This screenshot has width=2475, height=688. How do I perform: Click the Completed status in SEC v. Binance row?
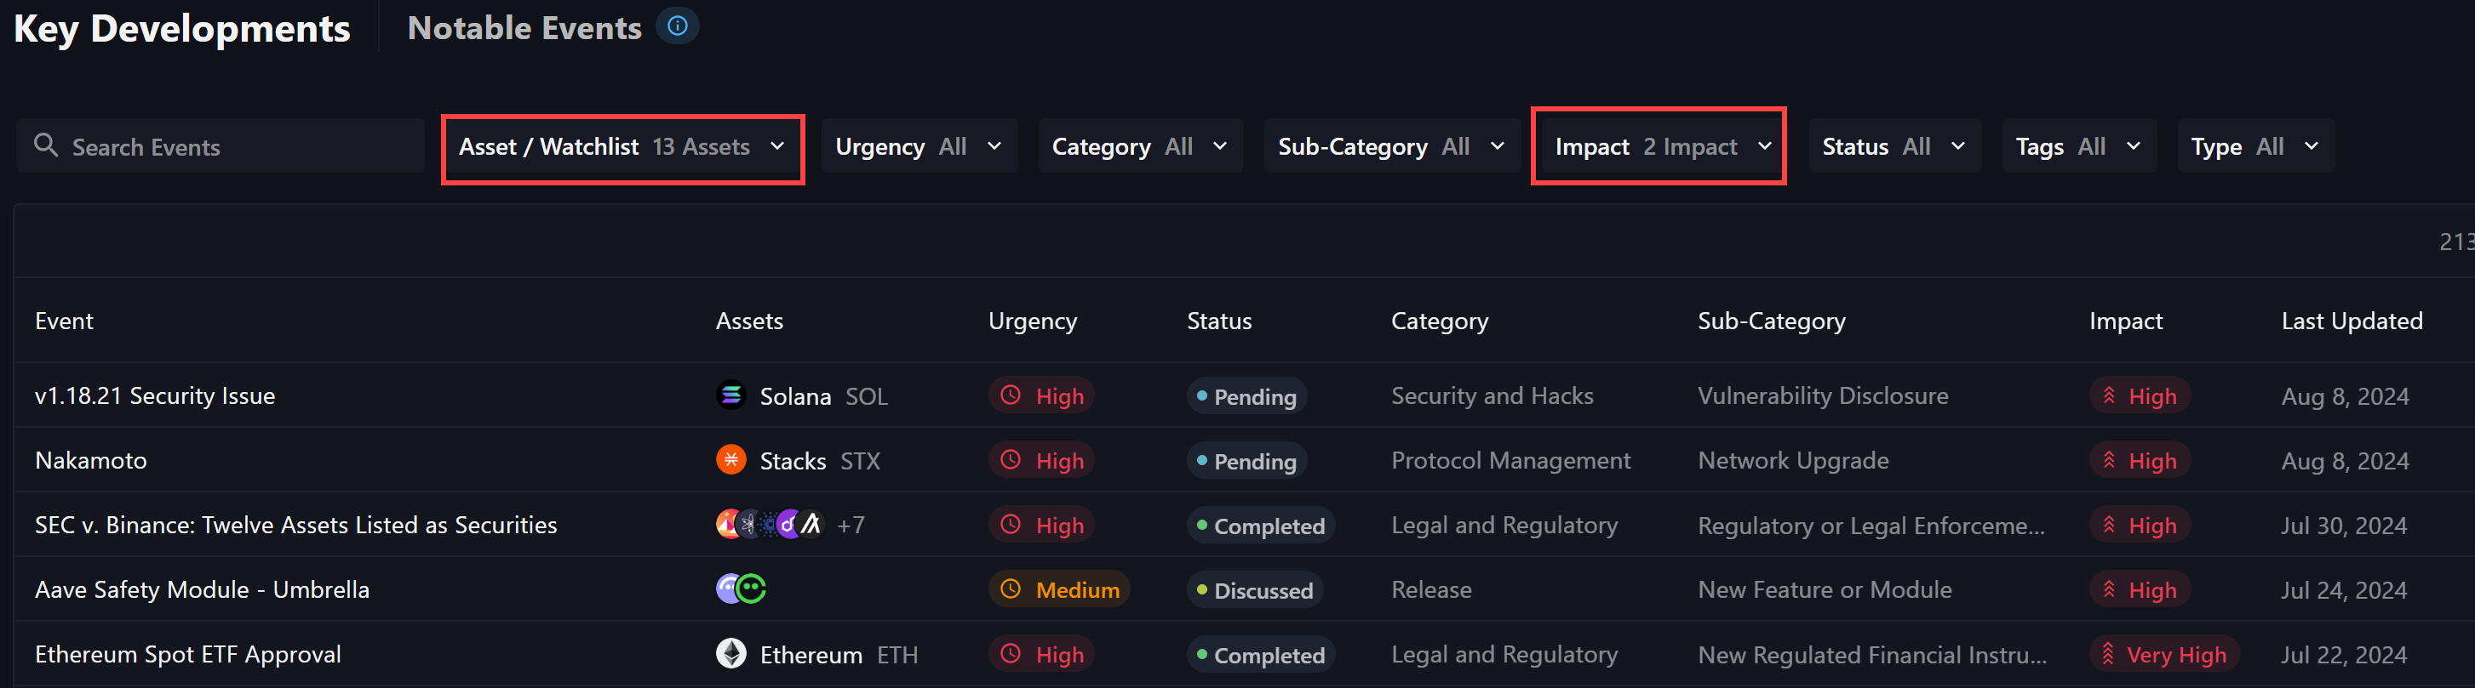(1261, 525)
